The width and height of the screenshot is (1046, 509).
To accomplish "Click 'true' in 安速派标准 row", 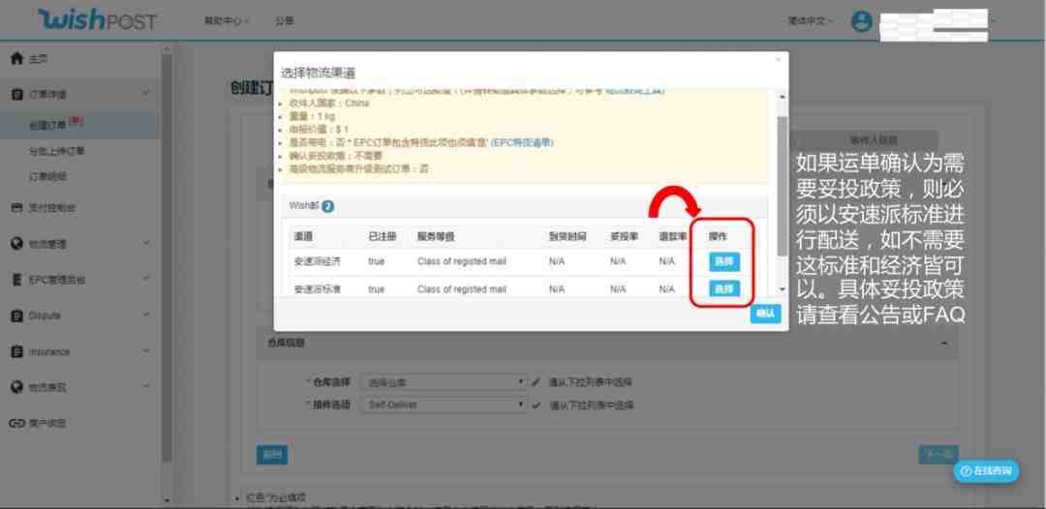I will point(376,289).
